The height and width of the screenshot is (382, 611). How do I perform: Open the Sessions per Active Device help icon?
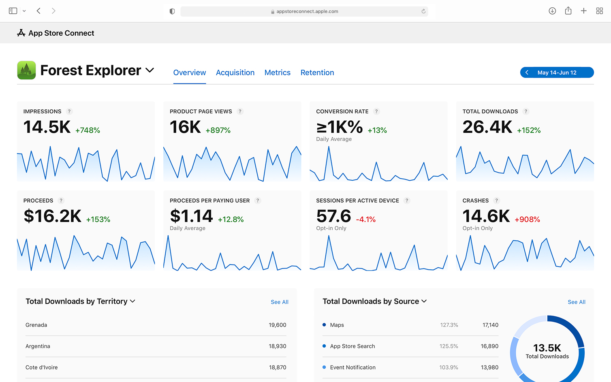pos(407,201)
